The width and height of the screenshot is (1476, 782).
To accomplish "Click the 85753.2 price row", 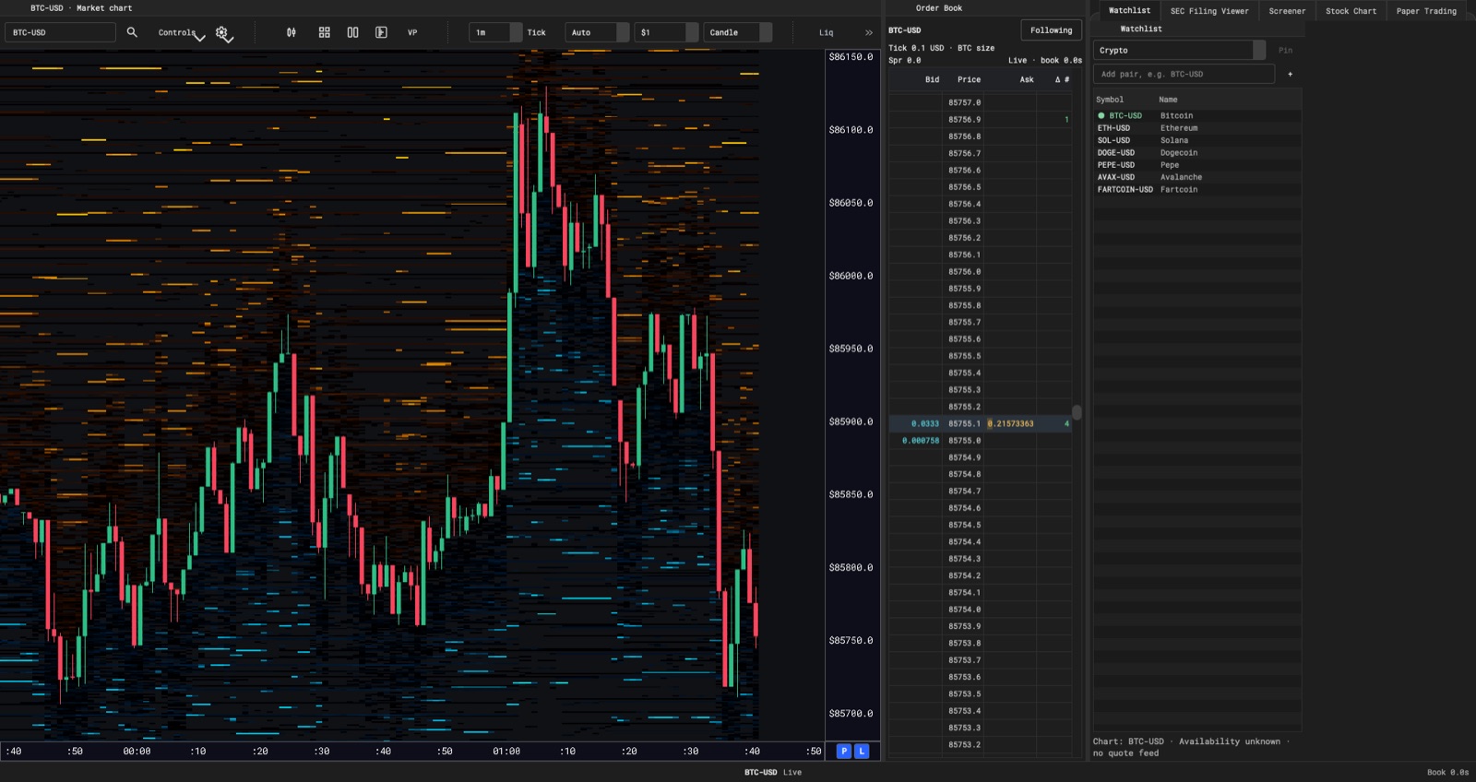I will coord(980,744).
